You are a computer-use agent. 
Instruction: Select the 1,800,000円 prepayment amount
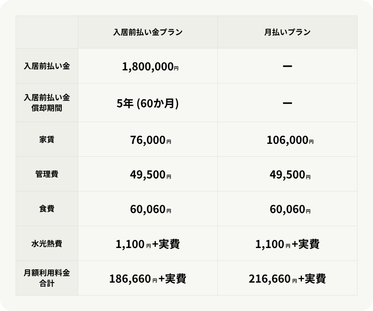pyautogui.click(x=150, y=67)
